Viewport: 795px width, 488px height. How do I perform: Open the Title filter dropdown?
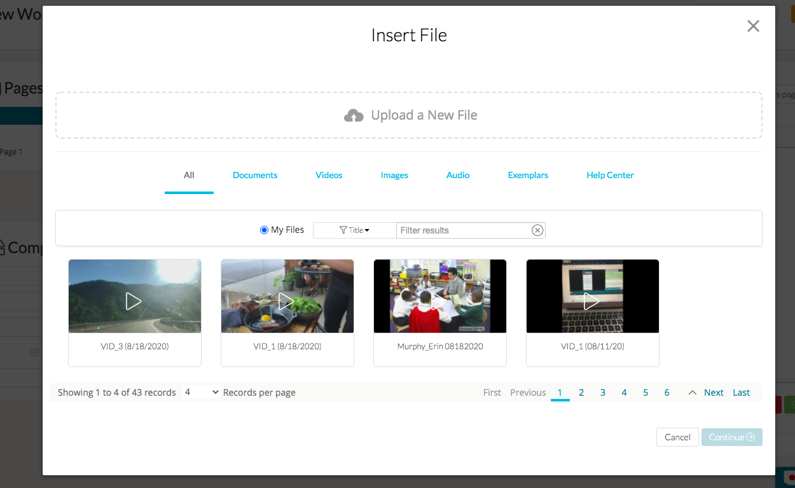coord(354,230)
